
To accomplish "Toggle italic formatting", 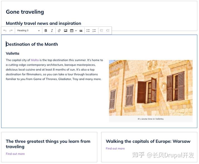I will (x=52, y=30).
